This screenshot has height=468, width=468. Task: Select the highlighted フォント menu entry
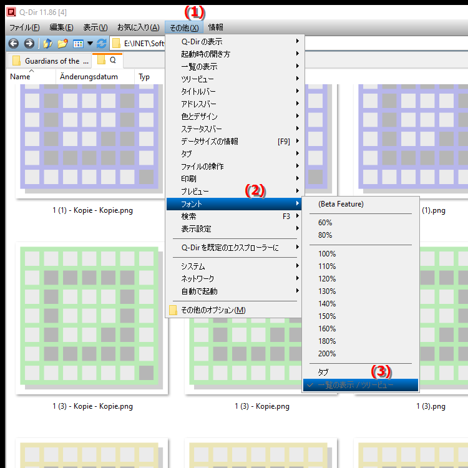(x=233, y=204)
